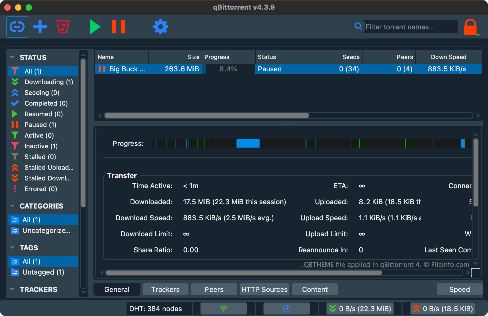Open the Content tab
Viewport: 488px width, 316px height.
pos(315,289)
